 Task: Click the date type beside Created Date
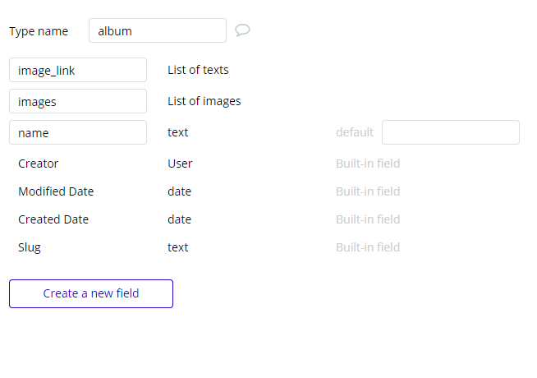[x=179, y=219]
